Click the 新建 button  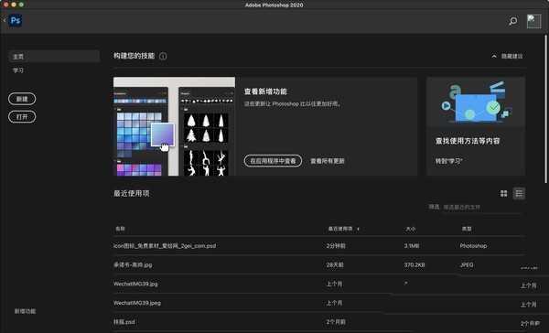22,99
